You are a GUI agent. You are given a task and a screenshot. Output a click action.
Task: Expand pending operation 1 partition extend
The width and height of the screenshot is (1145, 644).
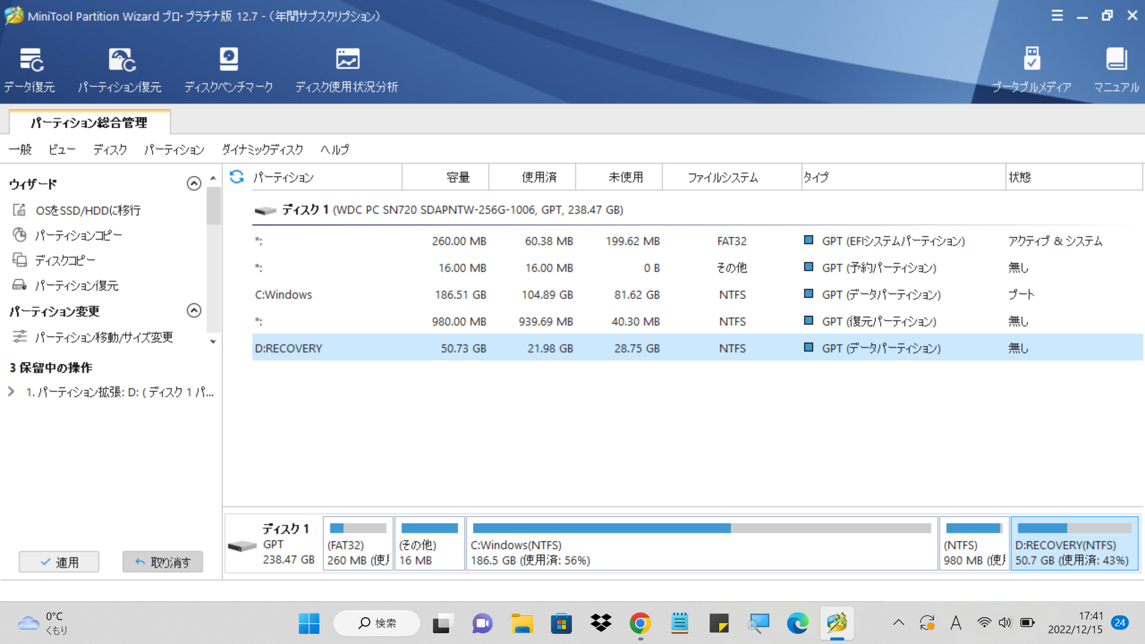coord(11,392)
